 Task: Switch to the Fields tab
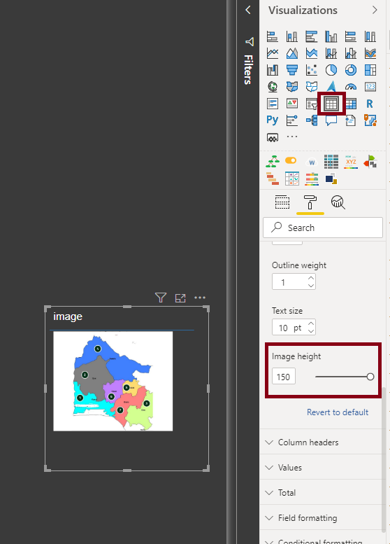pos(282,202)
